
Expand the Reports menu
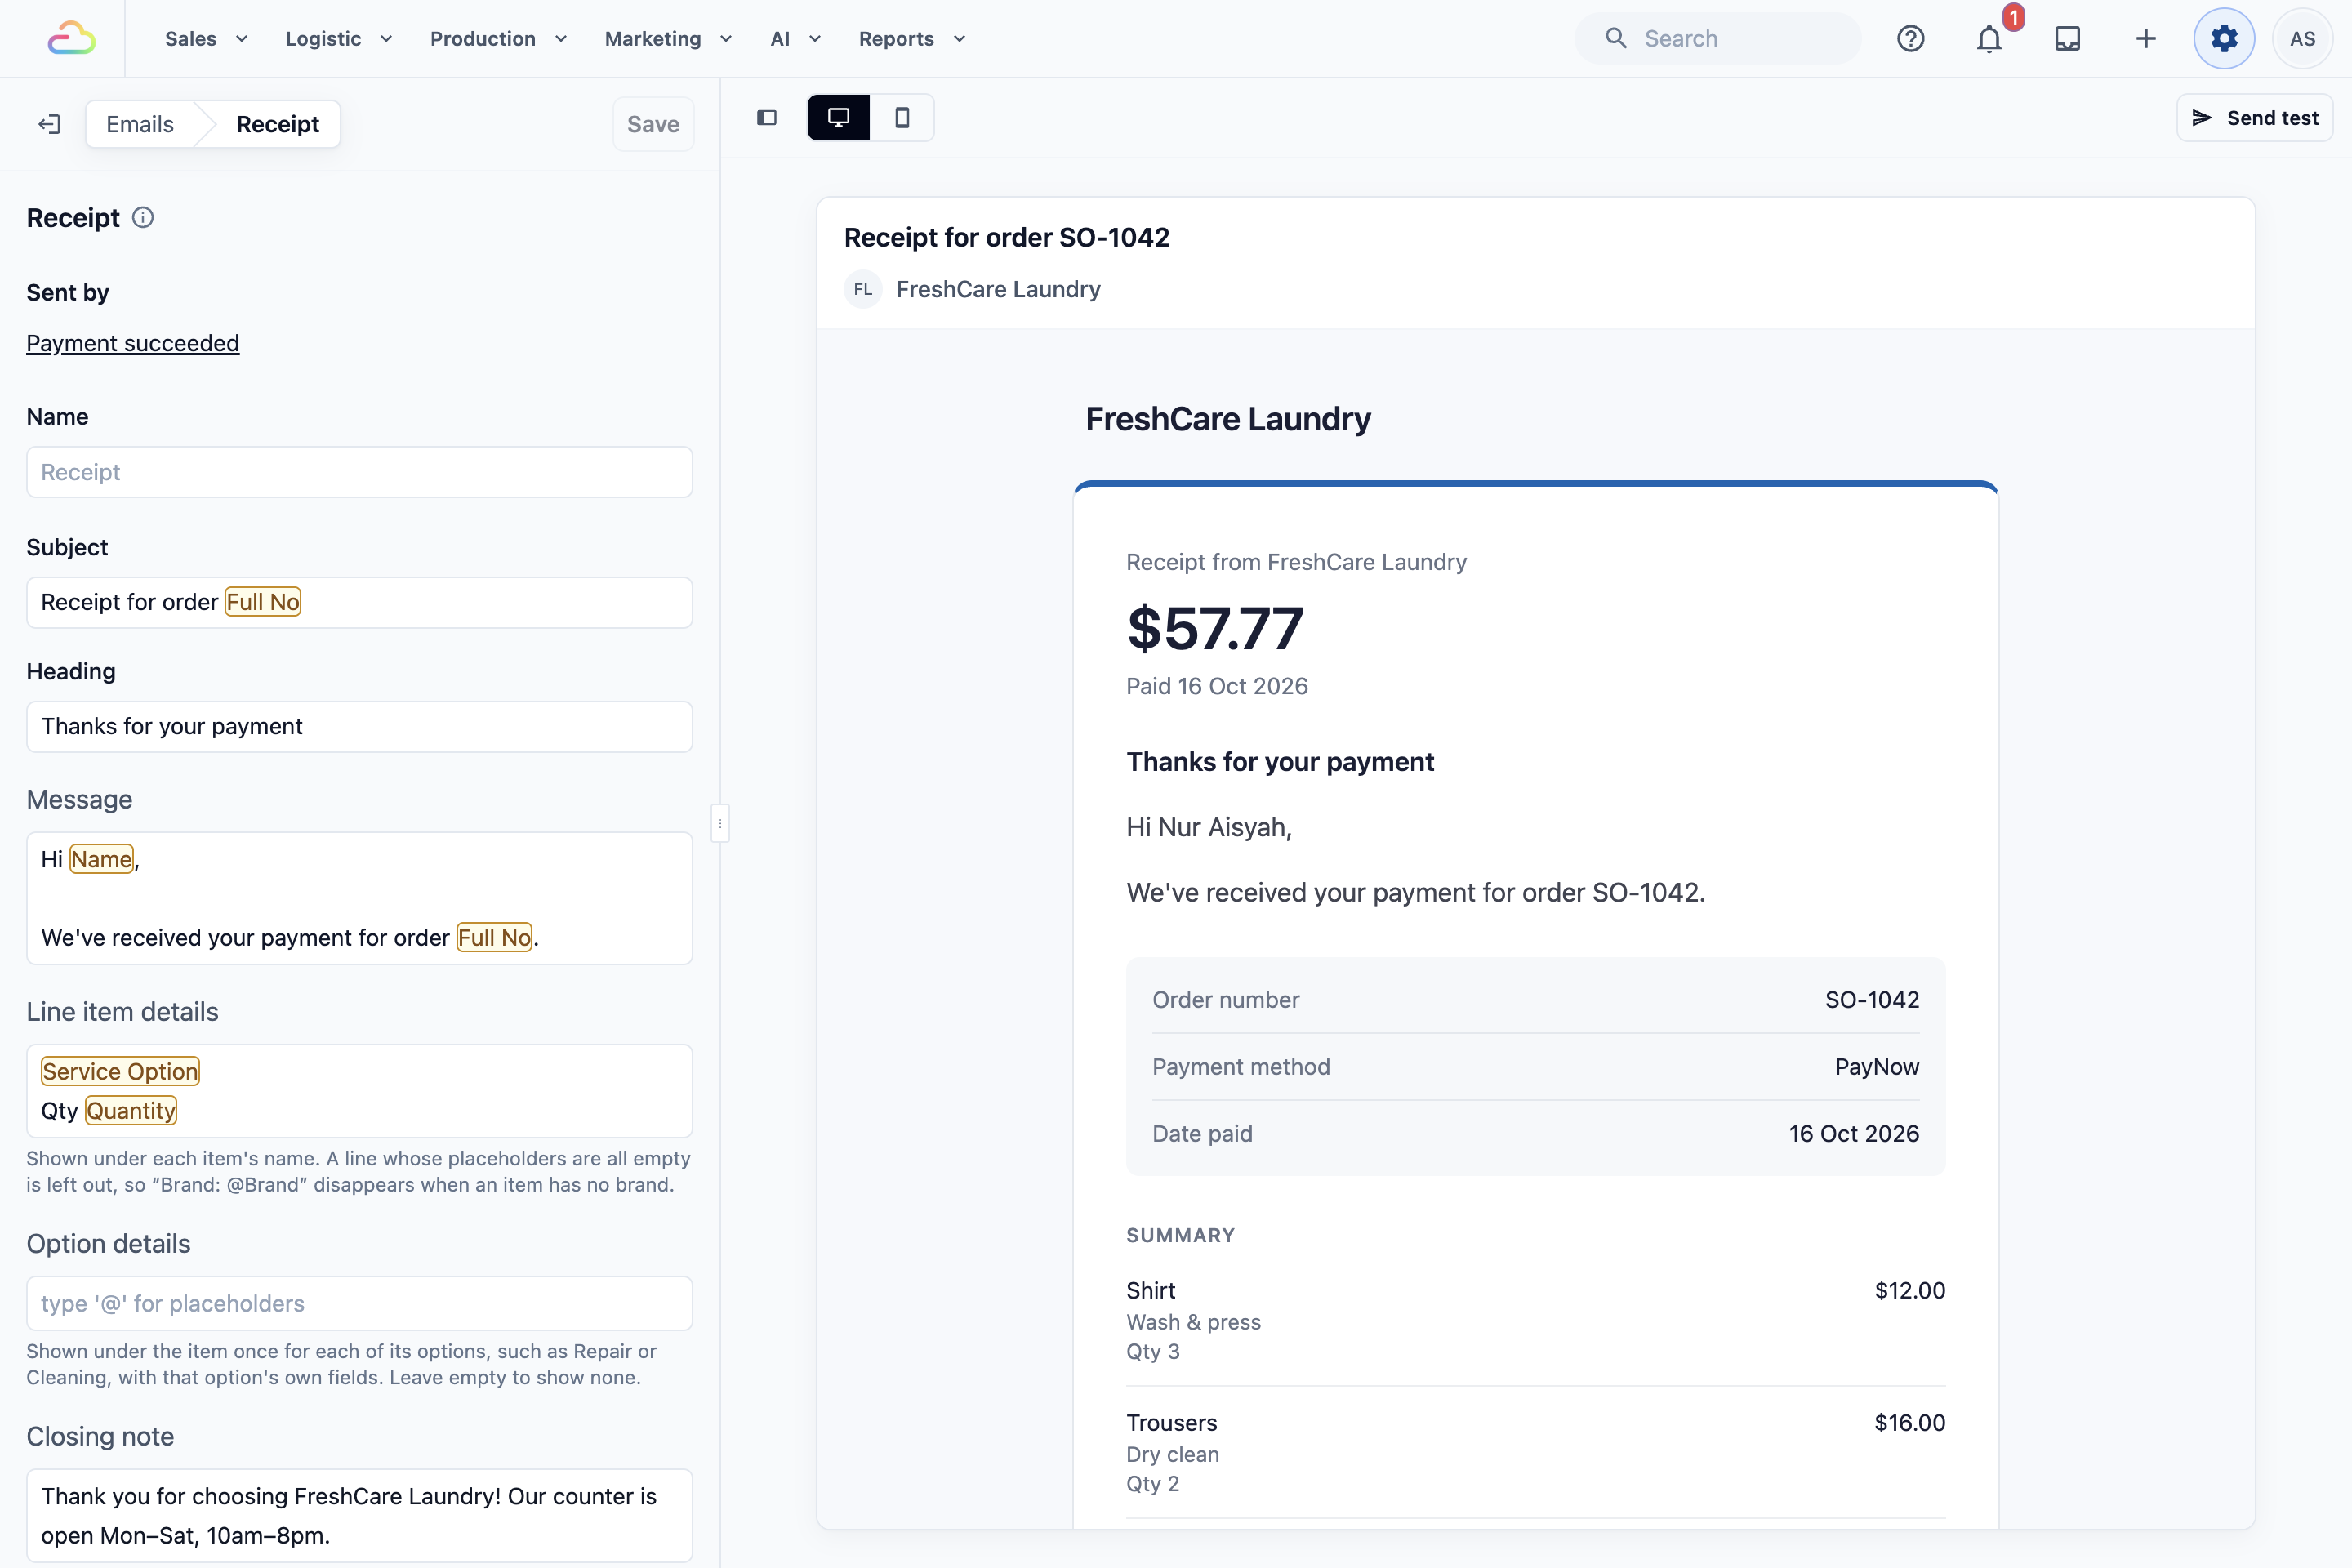tap(912, 39)
